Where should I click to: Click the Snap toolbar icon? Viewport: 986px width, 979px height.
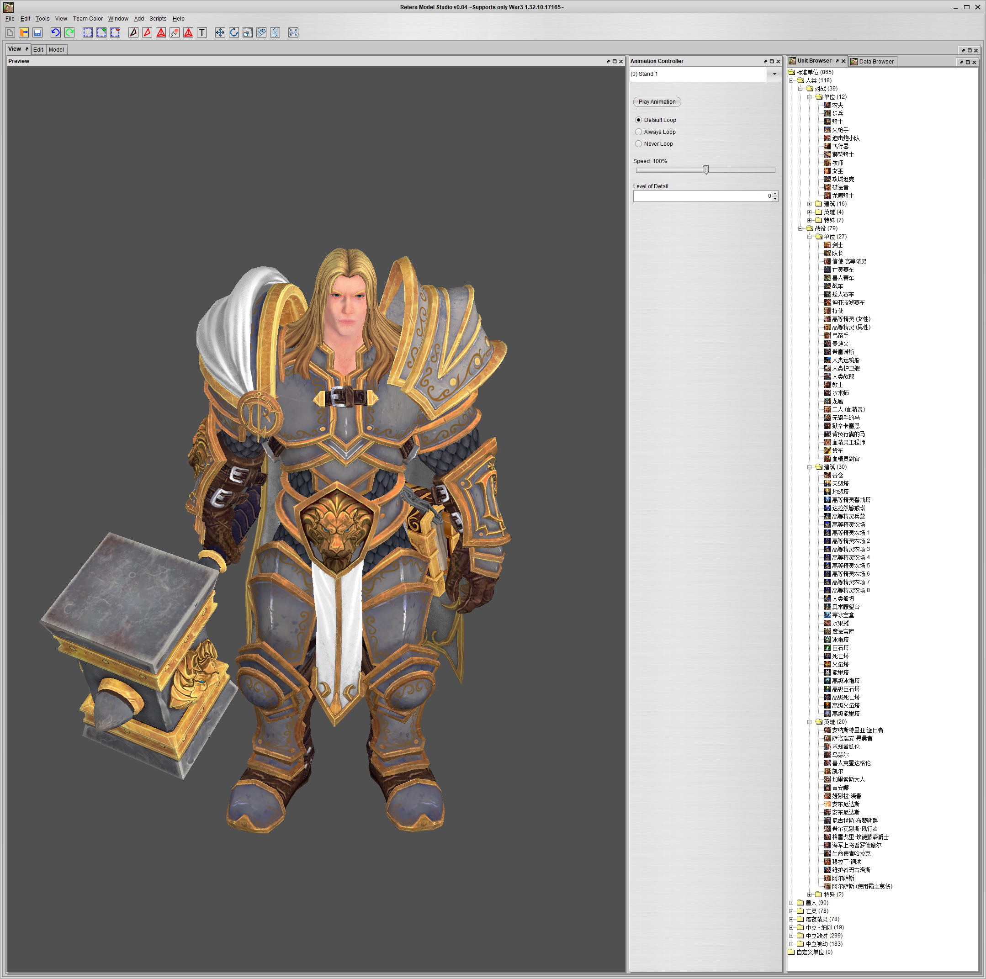point(293,32)
